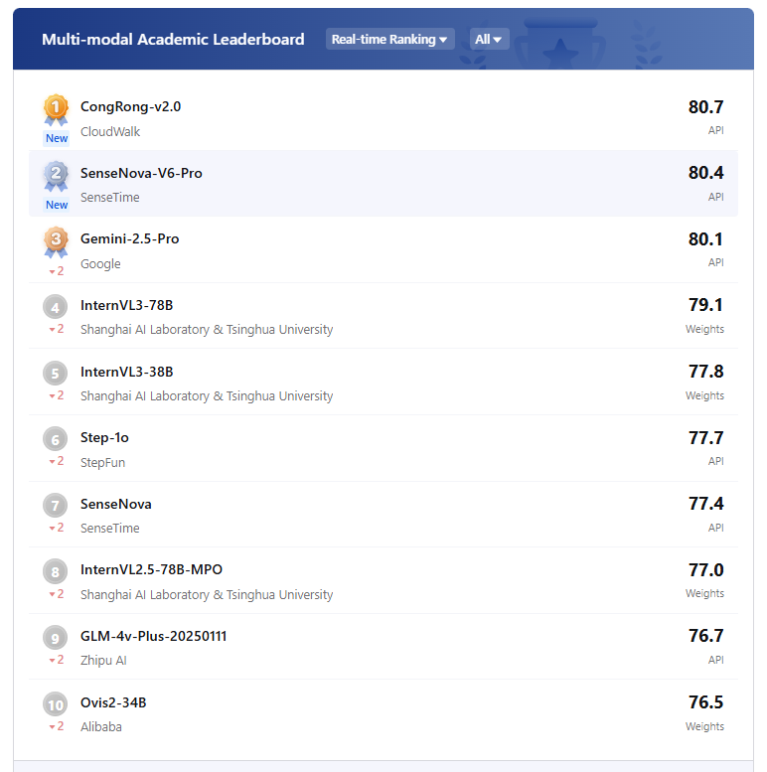This screenshot has height=772, width=767.
Task: Click the rank 5 badge beside InternVL3-38B
Action: click(x=55, y=374)
